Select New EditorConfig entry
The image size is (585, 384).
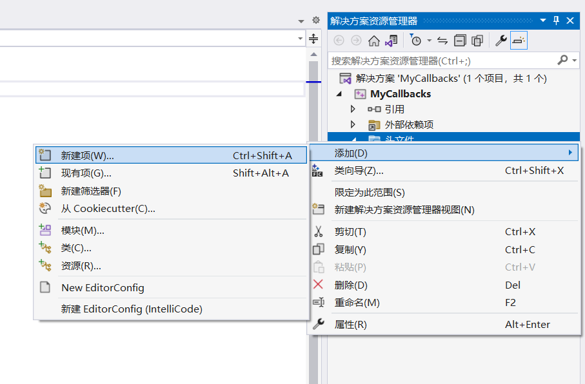click(172, 287)
